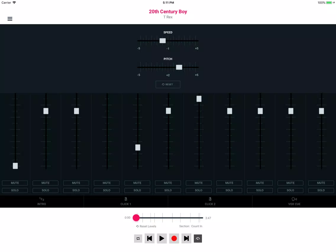Click the Reset Levels link
Screen dimensions: 336x252
pos(146,226)
